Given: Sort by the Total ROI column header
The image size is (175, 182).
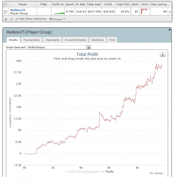Looking at the screenshot, I should 122,4.
